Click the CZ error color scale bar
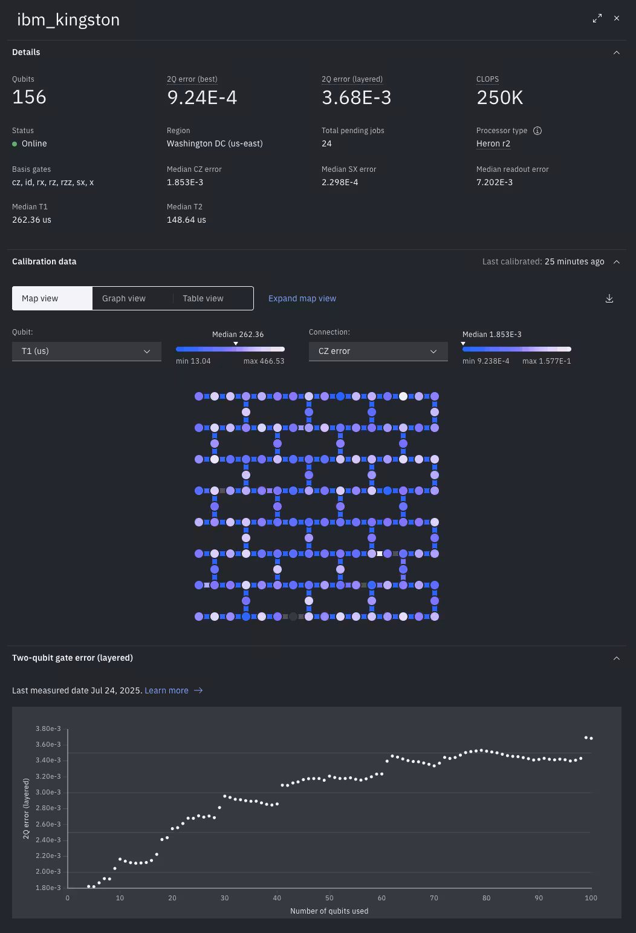Viewport: 636px width, 933px height. pyautogui.click(x=517, y=349)
